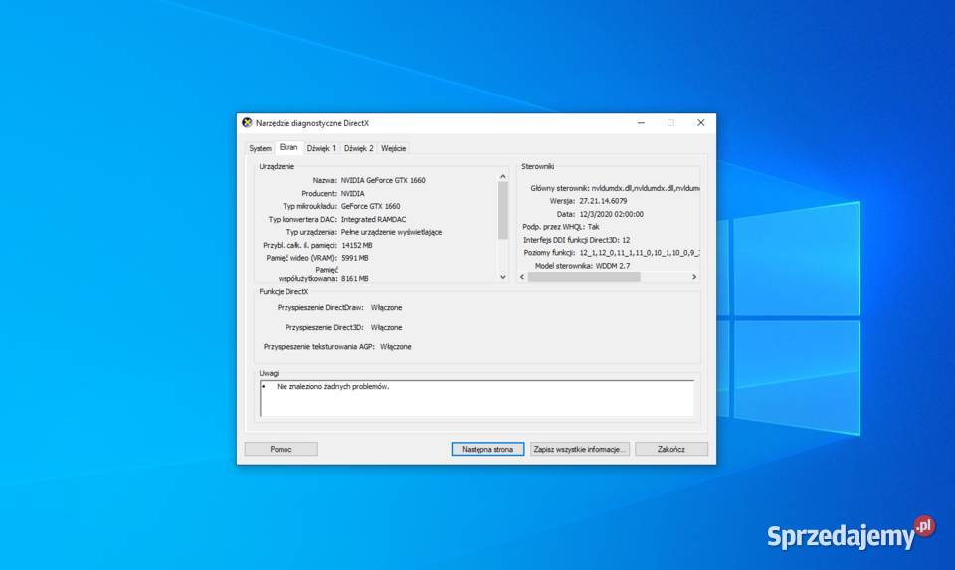Click the right arrow of the Sterowniki scrollbar
The height and width of the screenshot is (570, 955).
click(694, 277)
